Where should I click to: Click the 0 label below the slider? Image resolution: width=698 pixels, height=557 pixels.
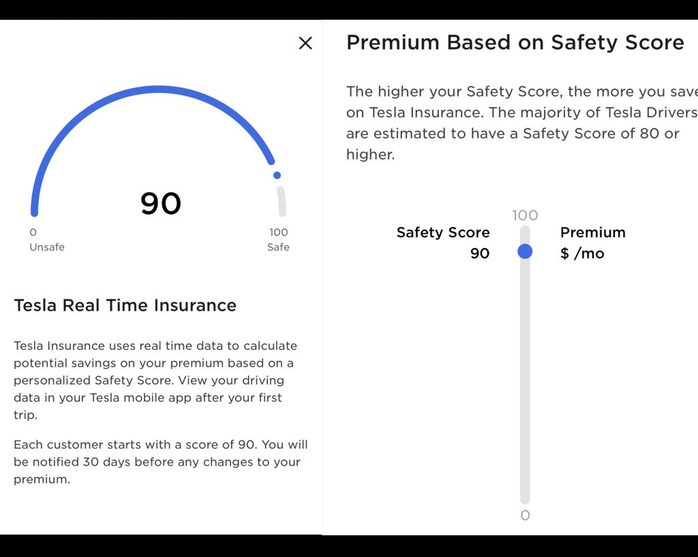[x=525, y=515]
